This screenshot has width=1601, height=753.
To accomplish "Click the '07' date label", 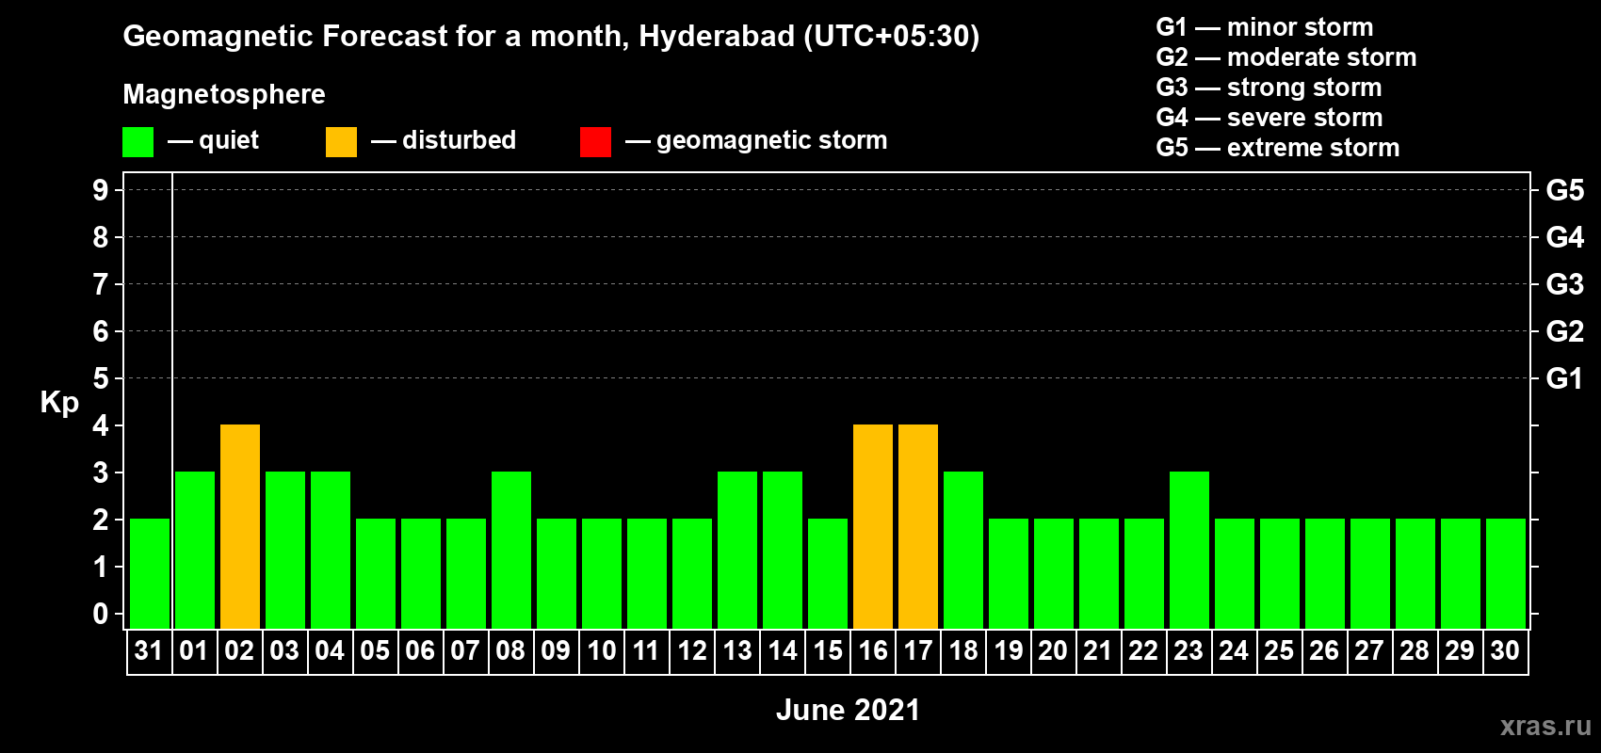I will (465, 650).
